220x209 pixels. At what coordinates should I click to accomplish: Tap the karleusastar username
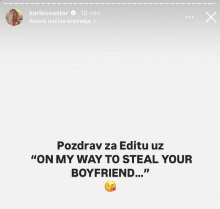click(x=49, y=13)
